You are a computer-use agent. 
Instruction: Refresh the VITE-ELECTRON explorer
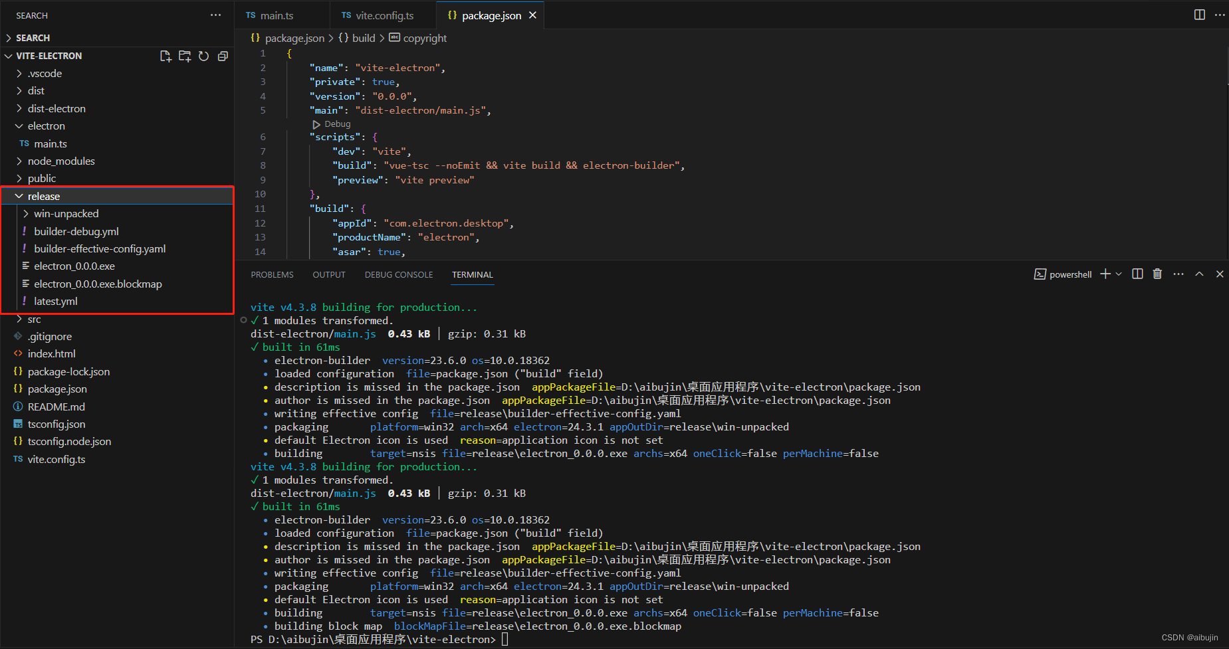click(204, 56)
